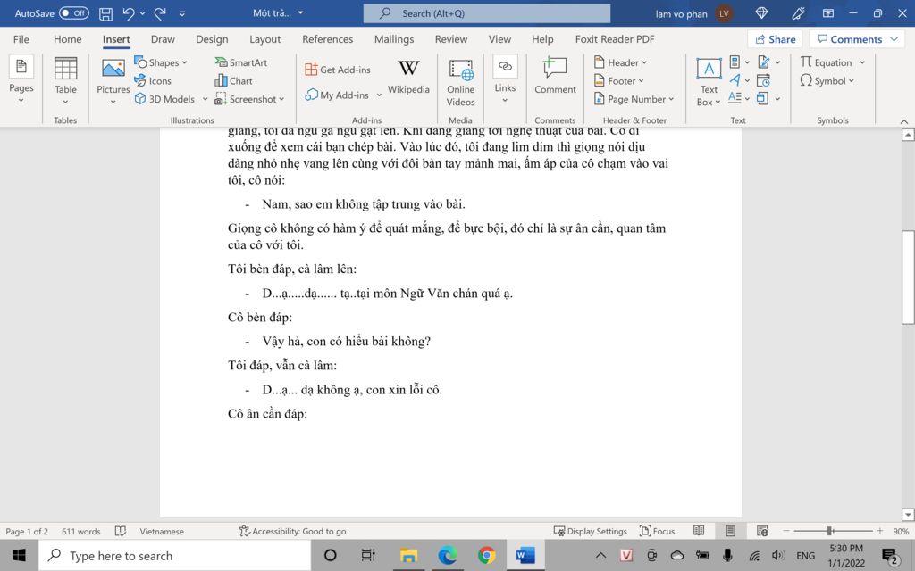Screen dimensions: 915x571
Task: Click the vertical scrollbar thumb
Action: [908, 277]
